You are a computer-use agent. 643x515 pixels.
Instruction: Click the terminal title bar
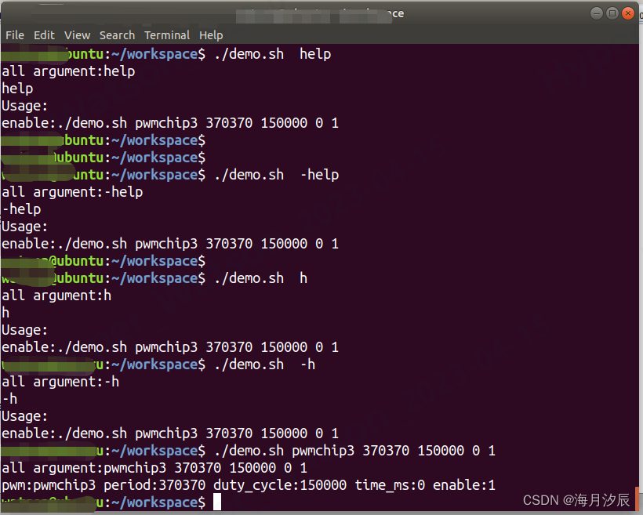point(321,13)
